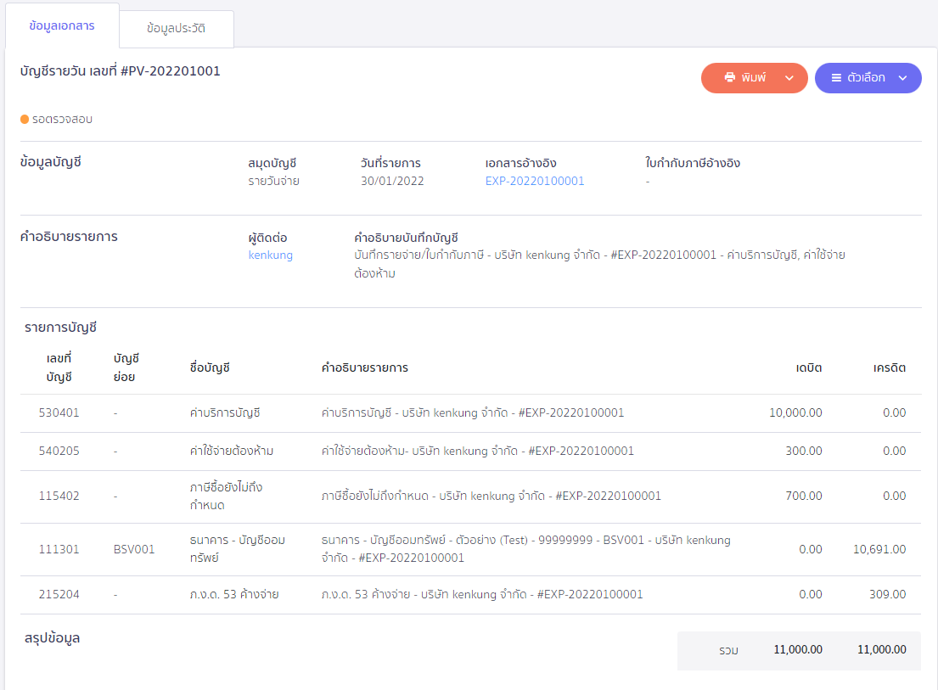Image resolution: width=938 pixels, height=690 pixels.
Task: Click the รายการบัญชี section heading
Action: coord(60,327)
